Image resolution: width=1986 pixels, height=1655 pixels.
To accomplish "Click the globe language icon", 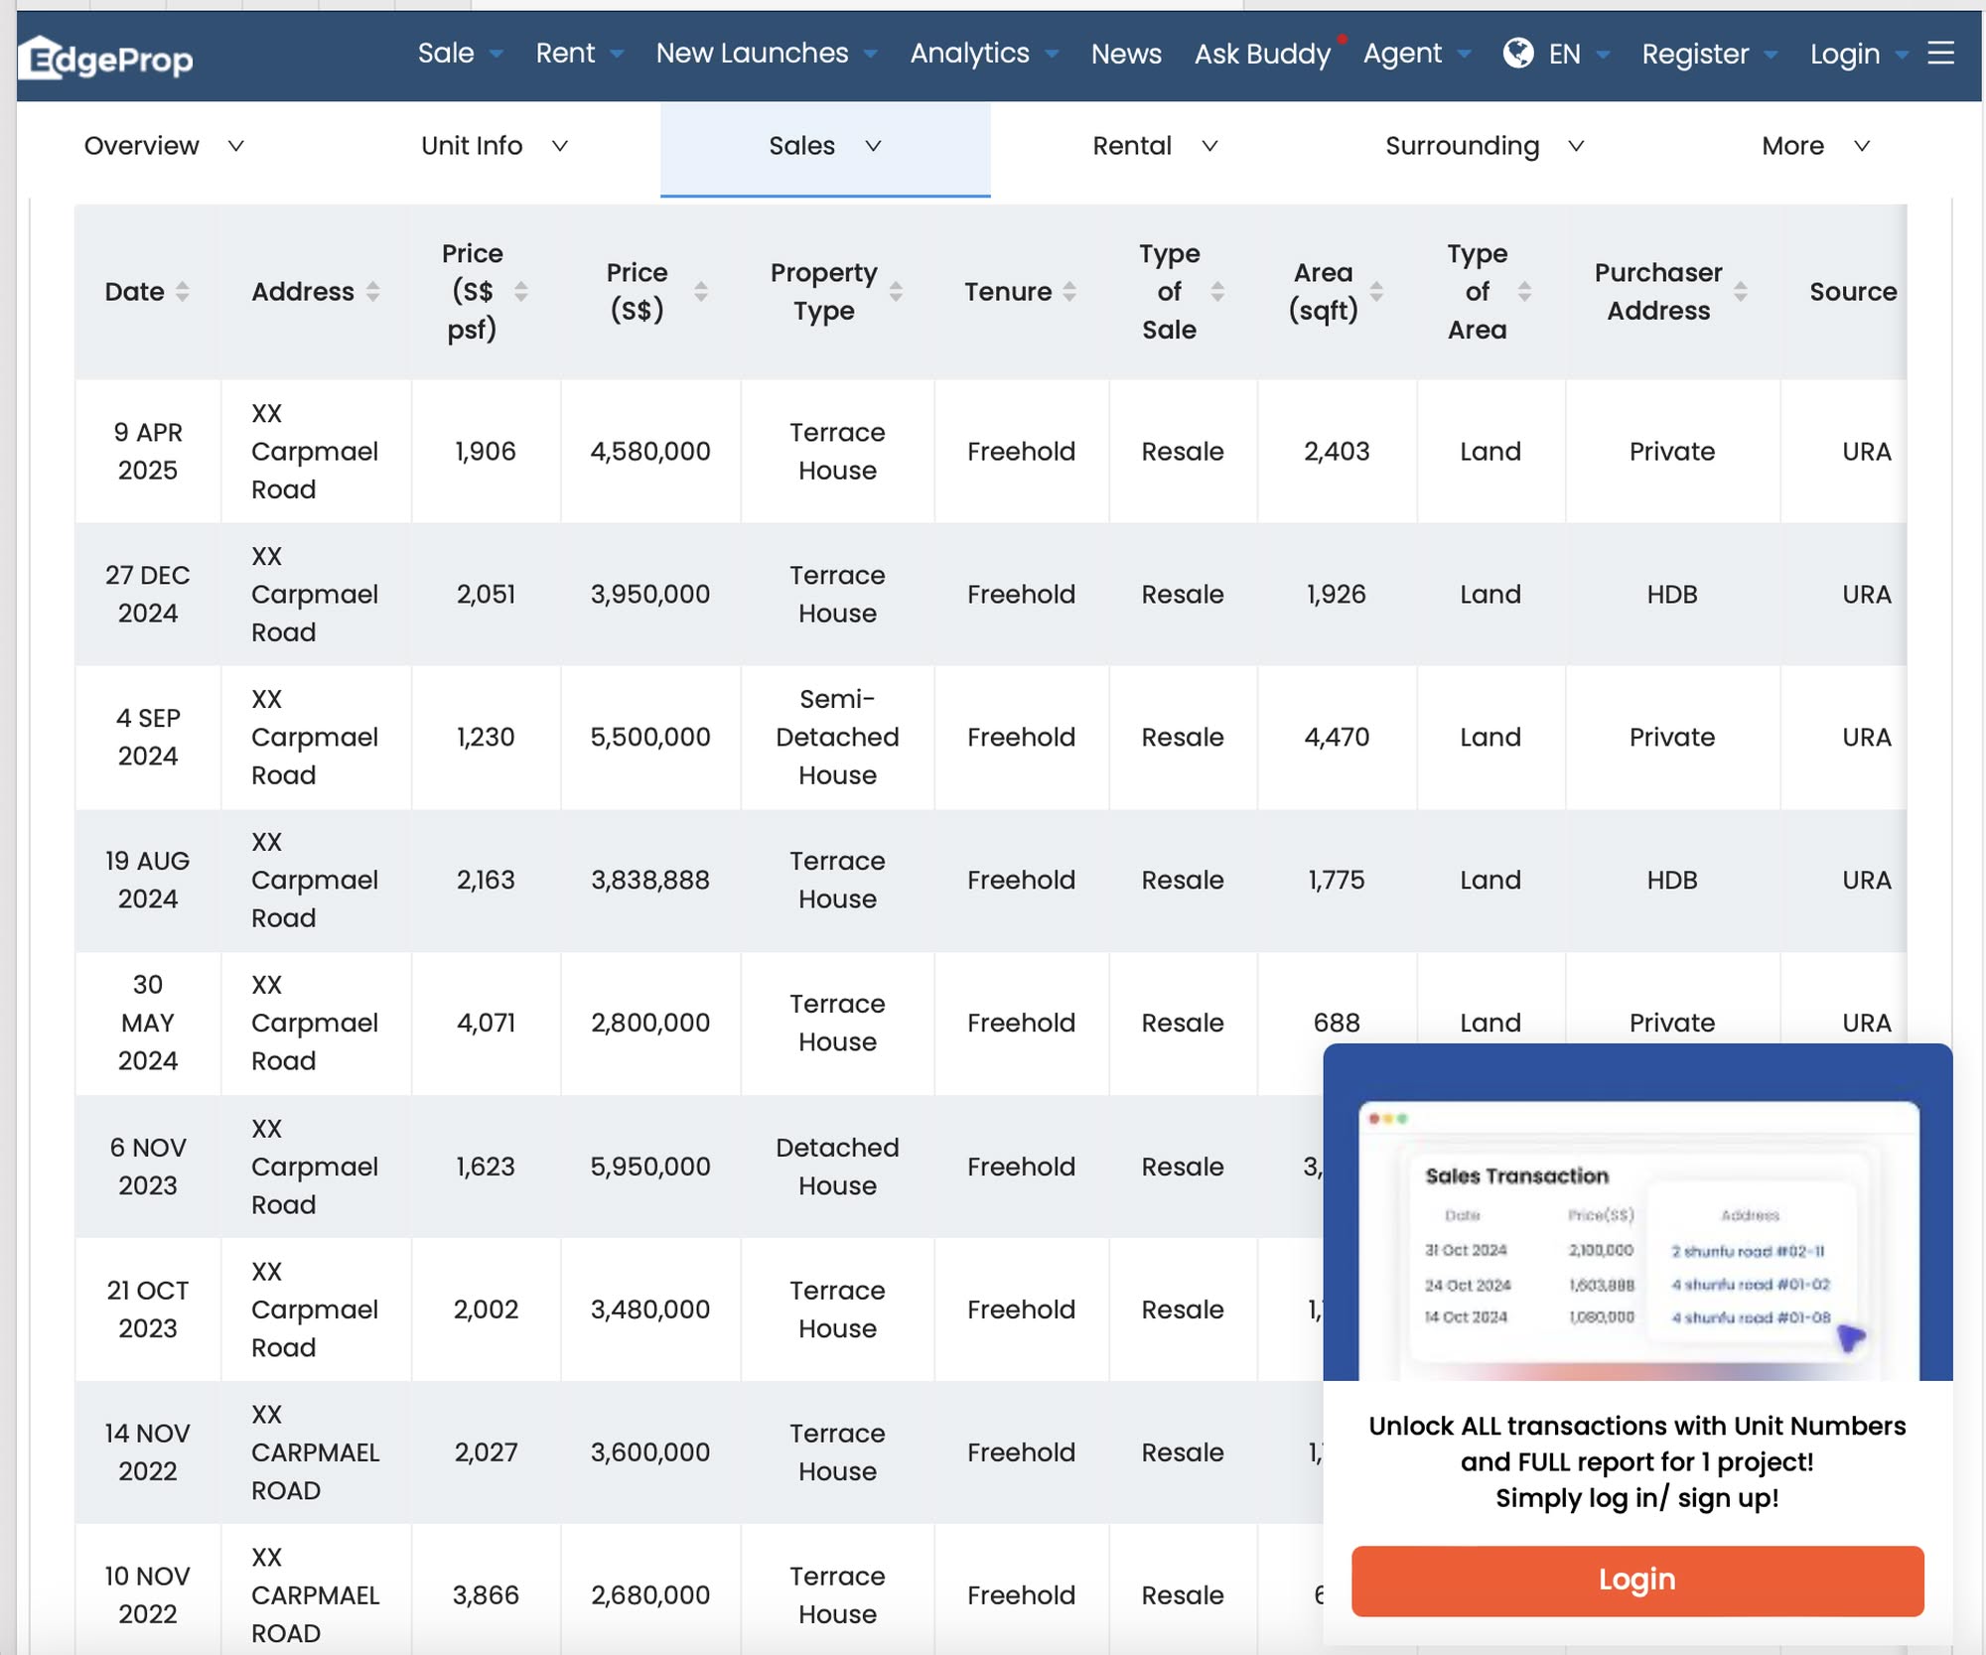I will pos(1517,53).
